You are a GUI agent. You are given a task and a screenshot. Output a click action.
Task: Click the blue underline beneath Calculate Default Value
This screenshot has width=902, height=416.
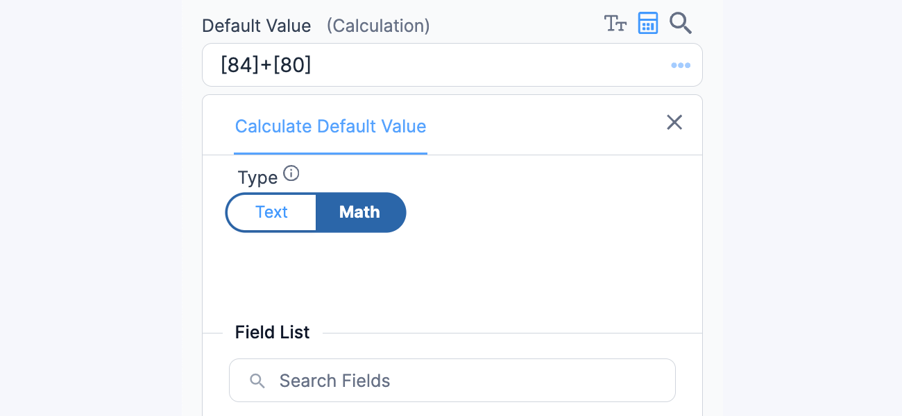coord(330,153)
